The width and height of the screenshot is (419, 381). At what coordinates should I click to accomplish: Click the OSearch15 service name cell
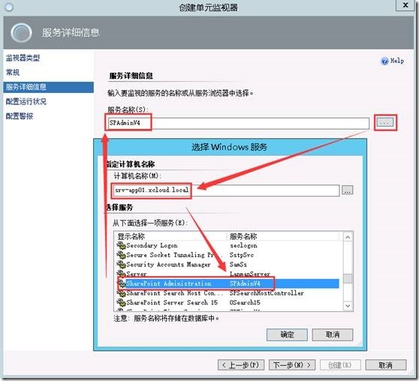(245, 302)
